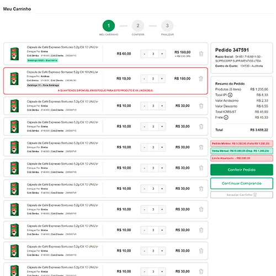276x276 pixels.
Task: Click the Total R$ 3.659,22 value
Action: [x=259, y=130]
